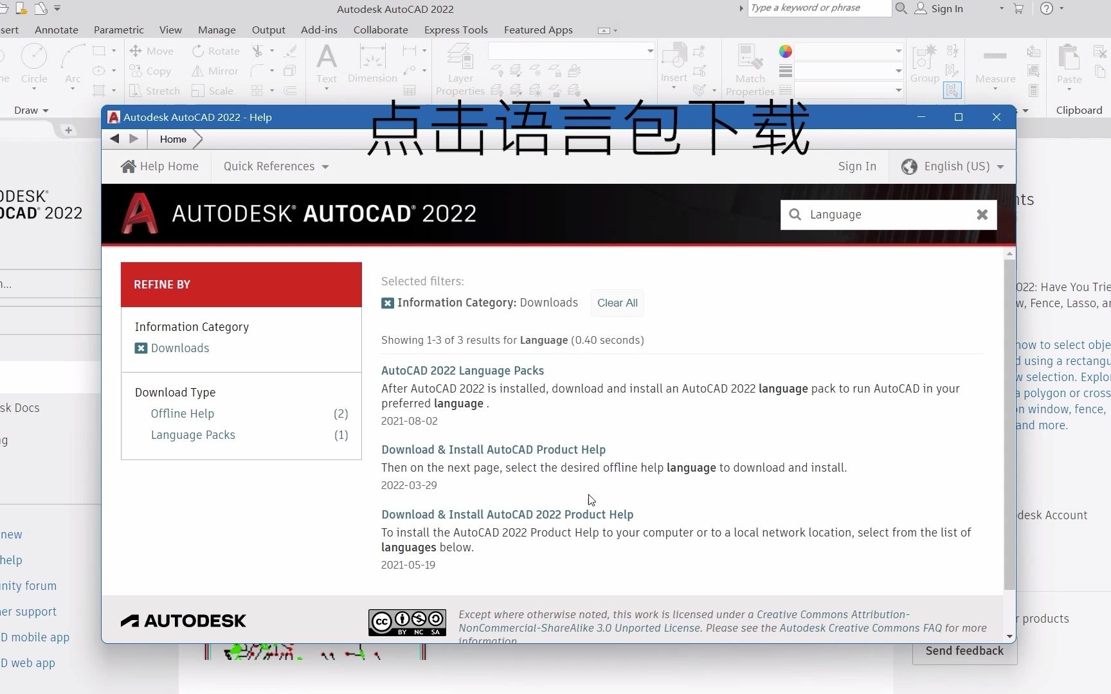This screenshot has width=1111, height=694.
Task: Open the Add-ins ribbon tab
Action: click(x=319, y=30)
